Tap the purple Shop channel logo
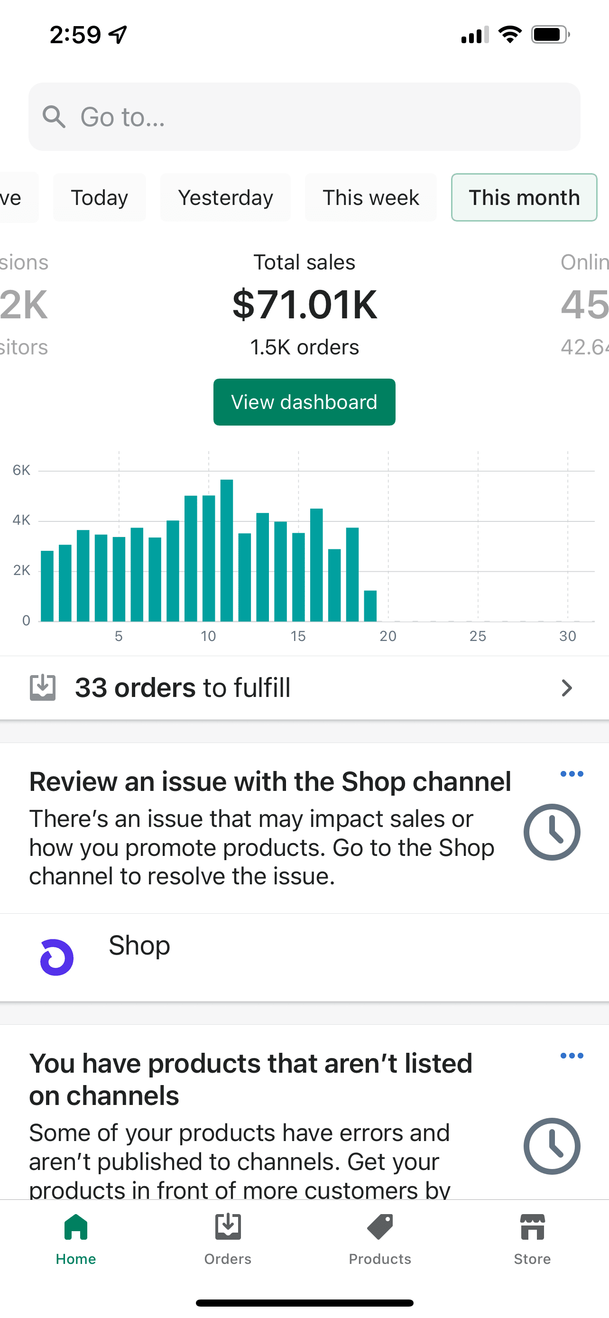 57,957
